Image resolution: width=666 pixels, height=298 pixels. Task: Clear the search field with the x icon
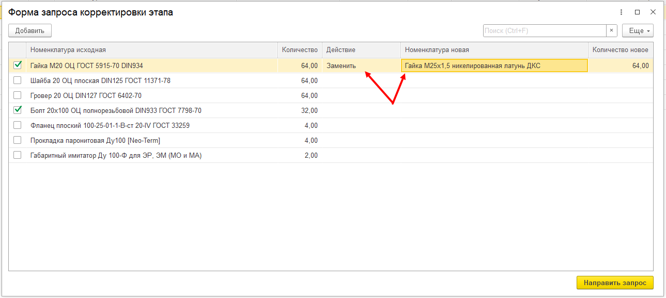coord(612,30)
